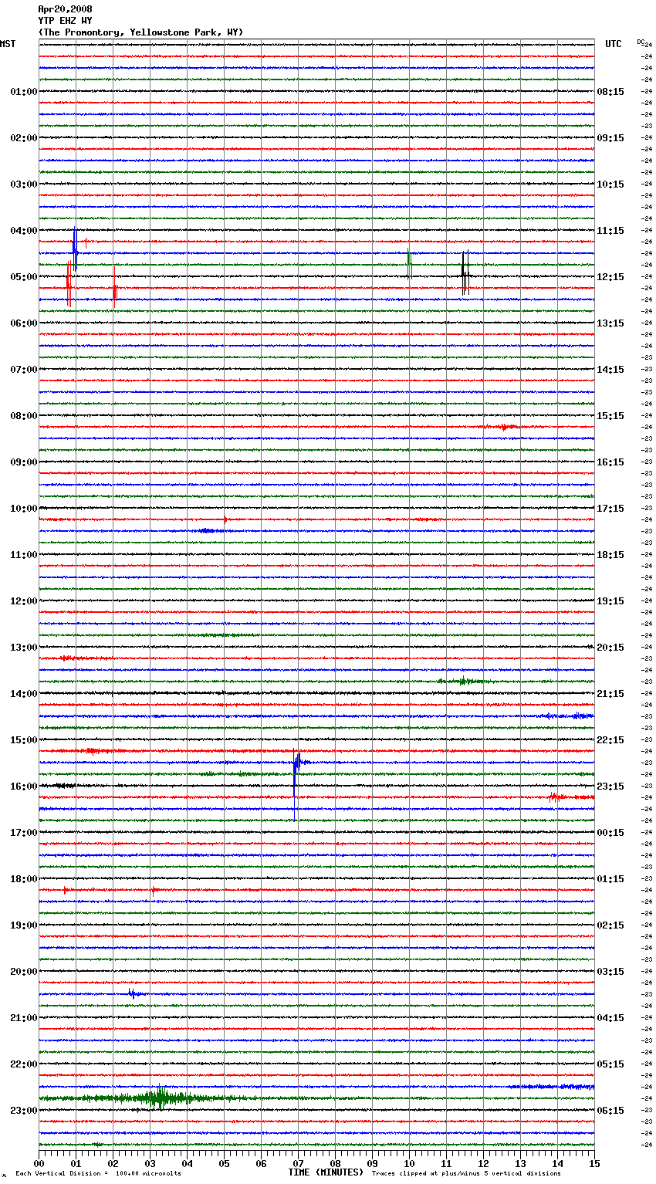Viewport: 656px width, 1184px height.
Task: Click the "13:15" UTC time label
Action: click(x=610, y=323)
